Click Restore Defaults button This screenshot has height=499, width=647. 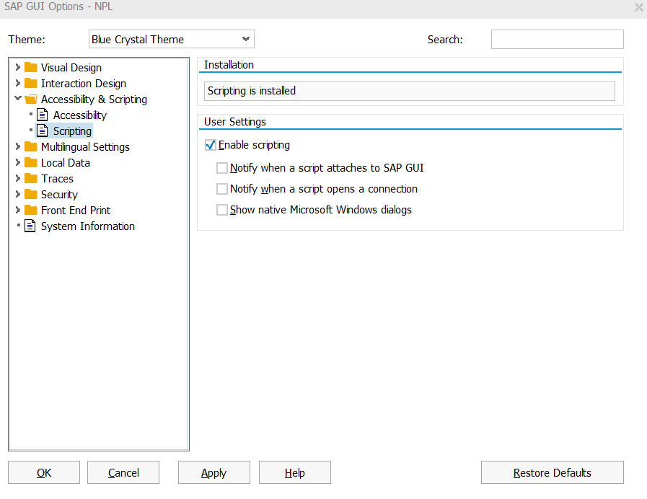tap(552, 472)
